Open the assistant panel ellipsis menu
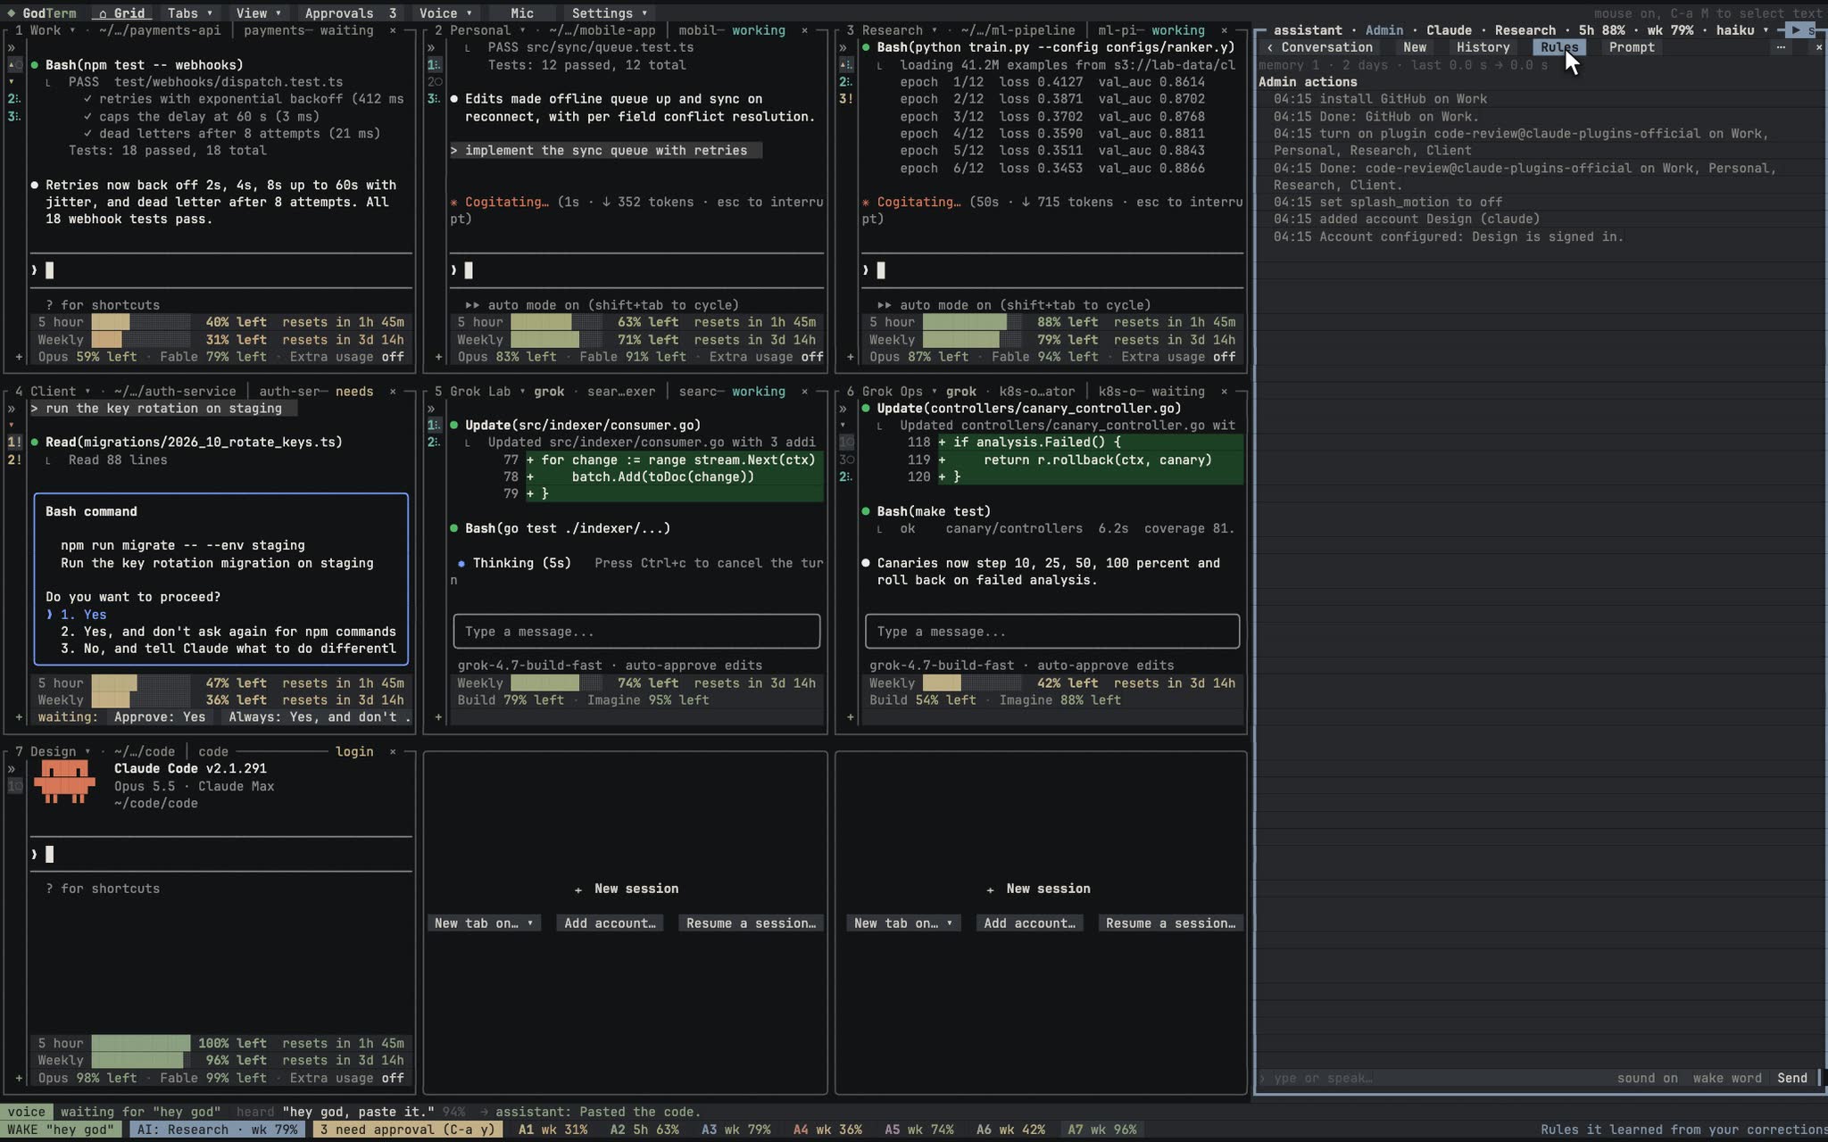 click(x=1781, y=47)
